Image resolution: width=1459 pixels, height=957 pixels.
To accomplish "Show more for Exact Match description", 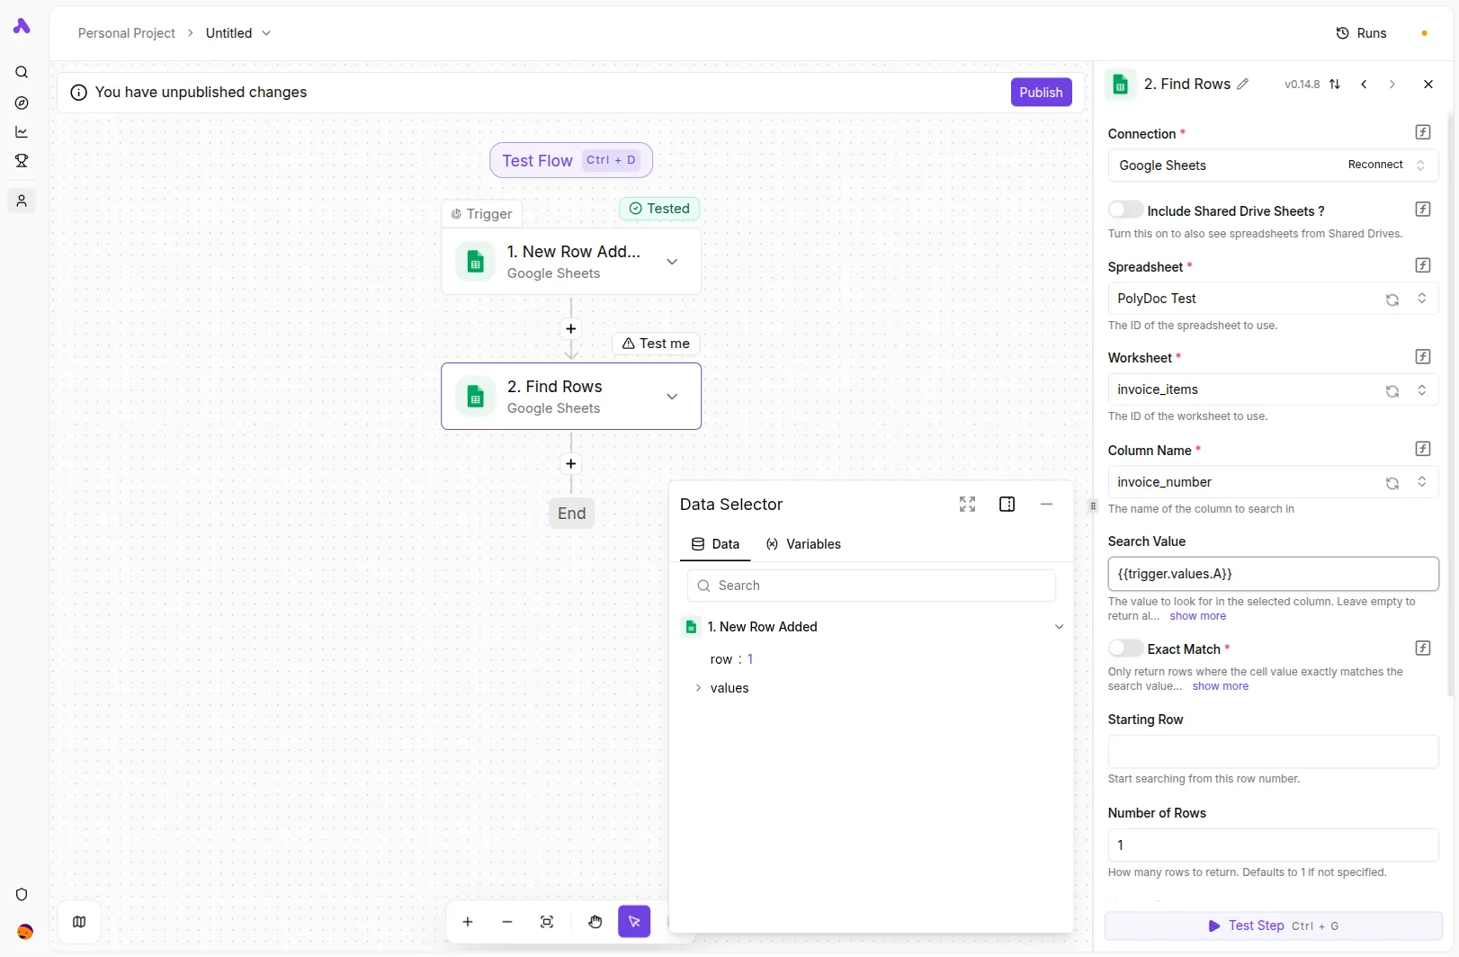I will [x=1220, y=686].
